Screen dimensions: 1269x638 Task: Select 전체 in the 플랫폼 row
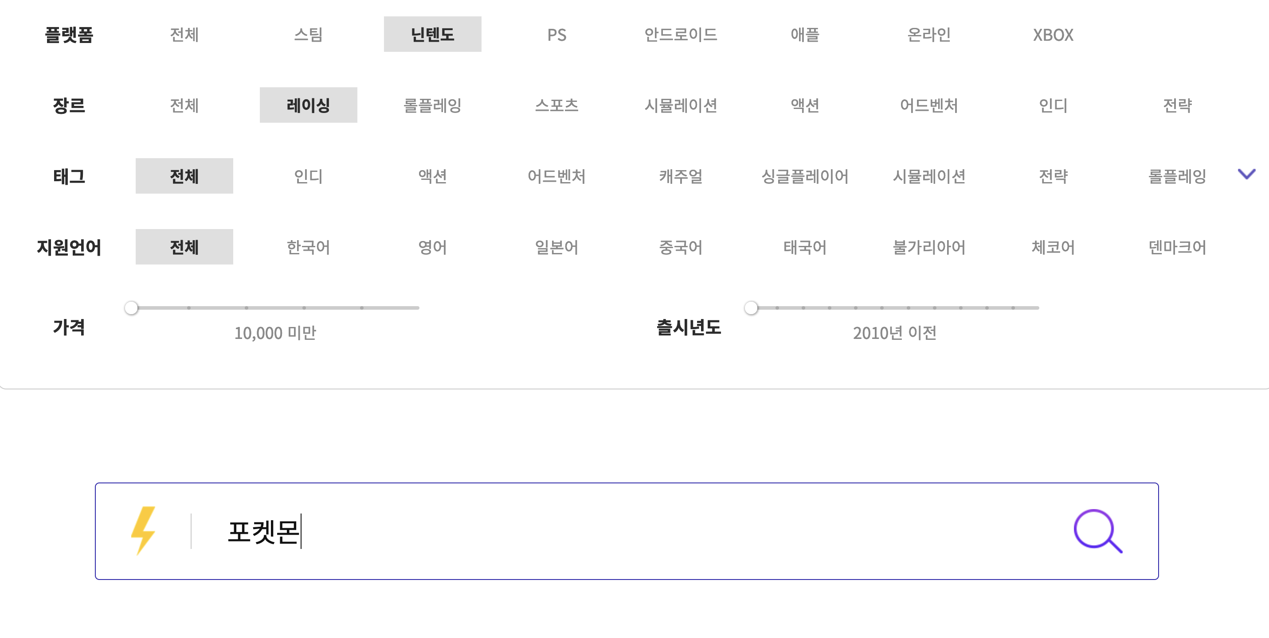point(184,35)
